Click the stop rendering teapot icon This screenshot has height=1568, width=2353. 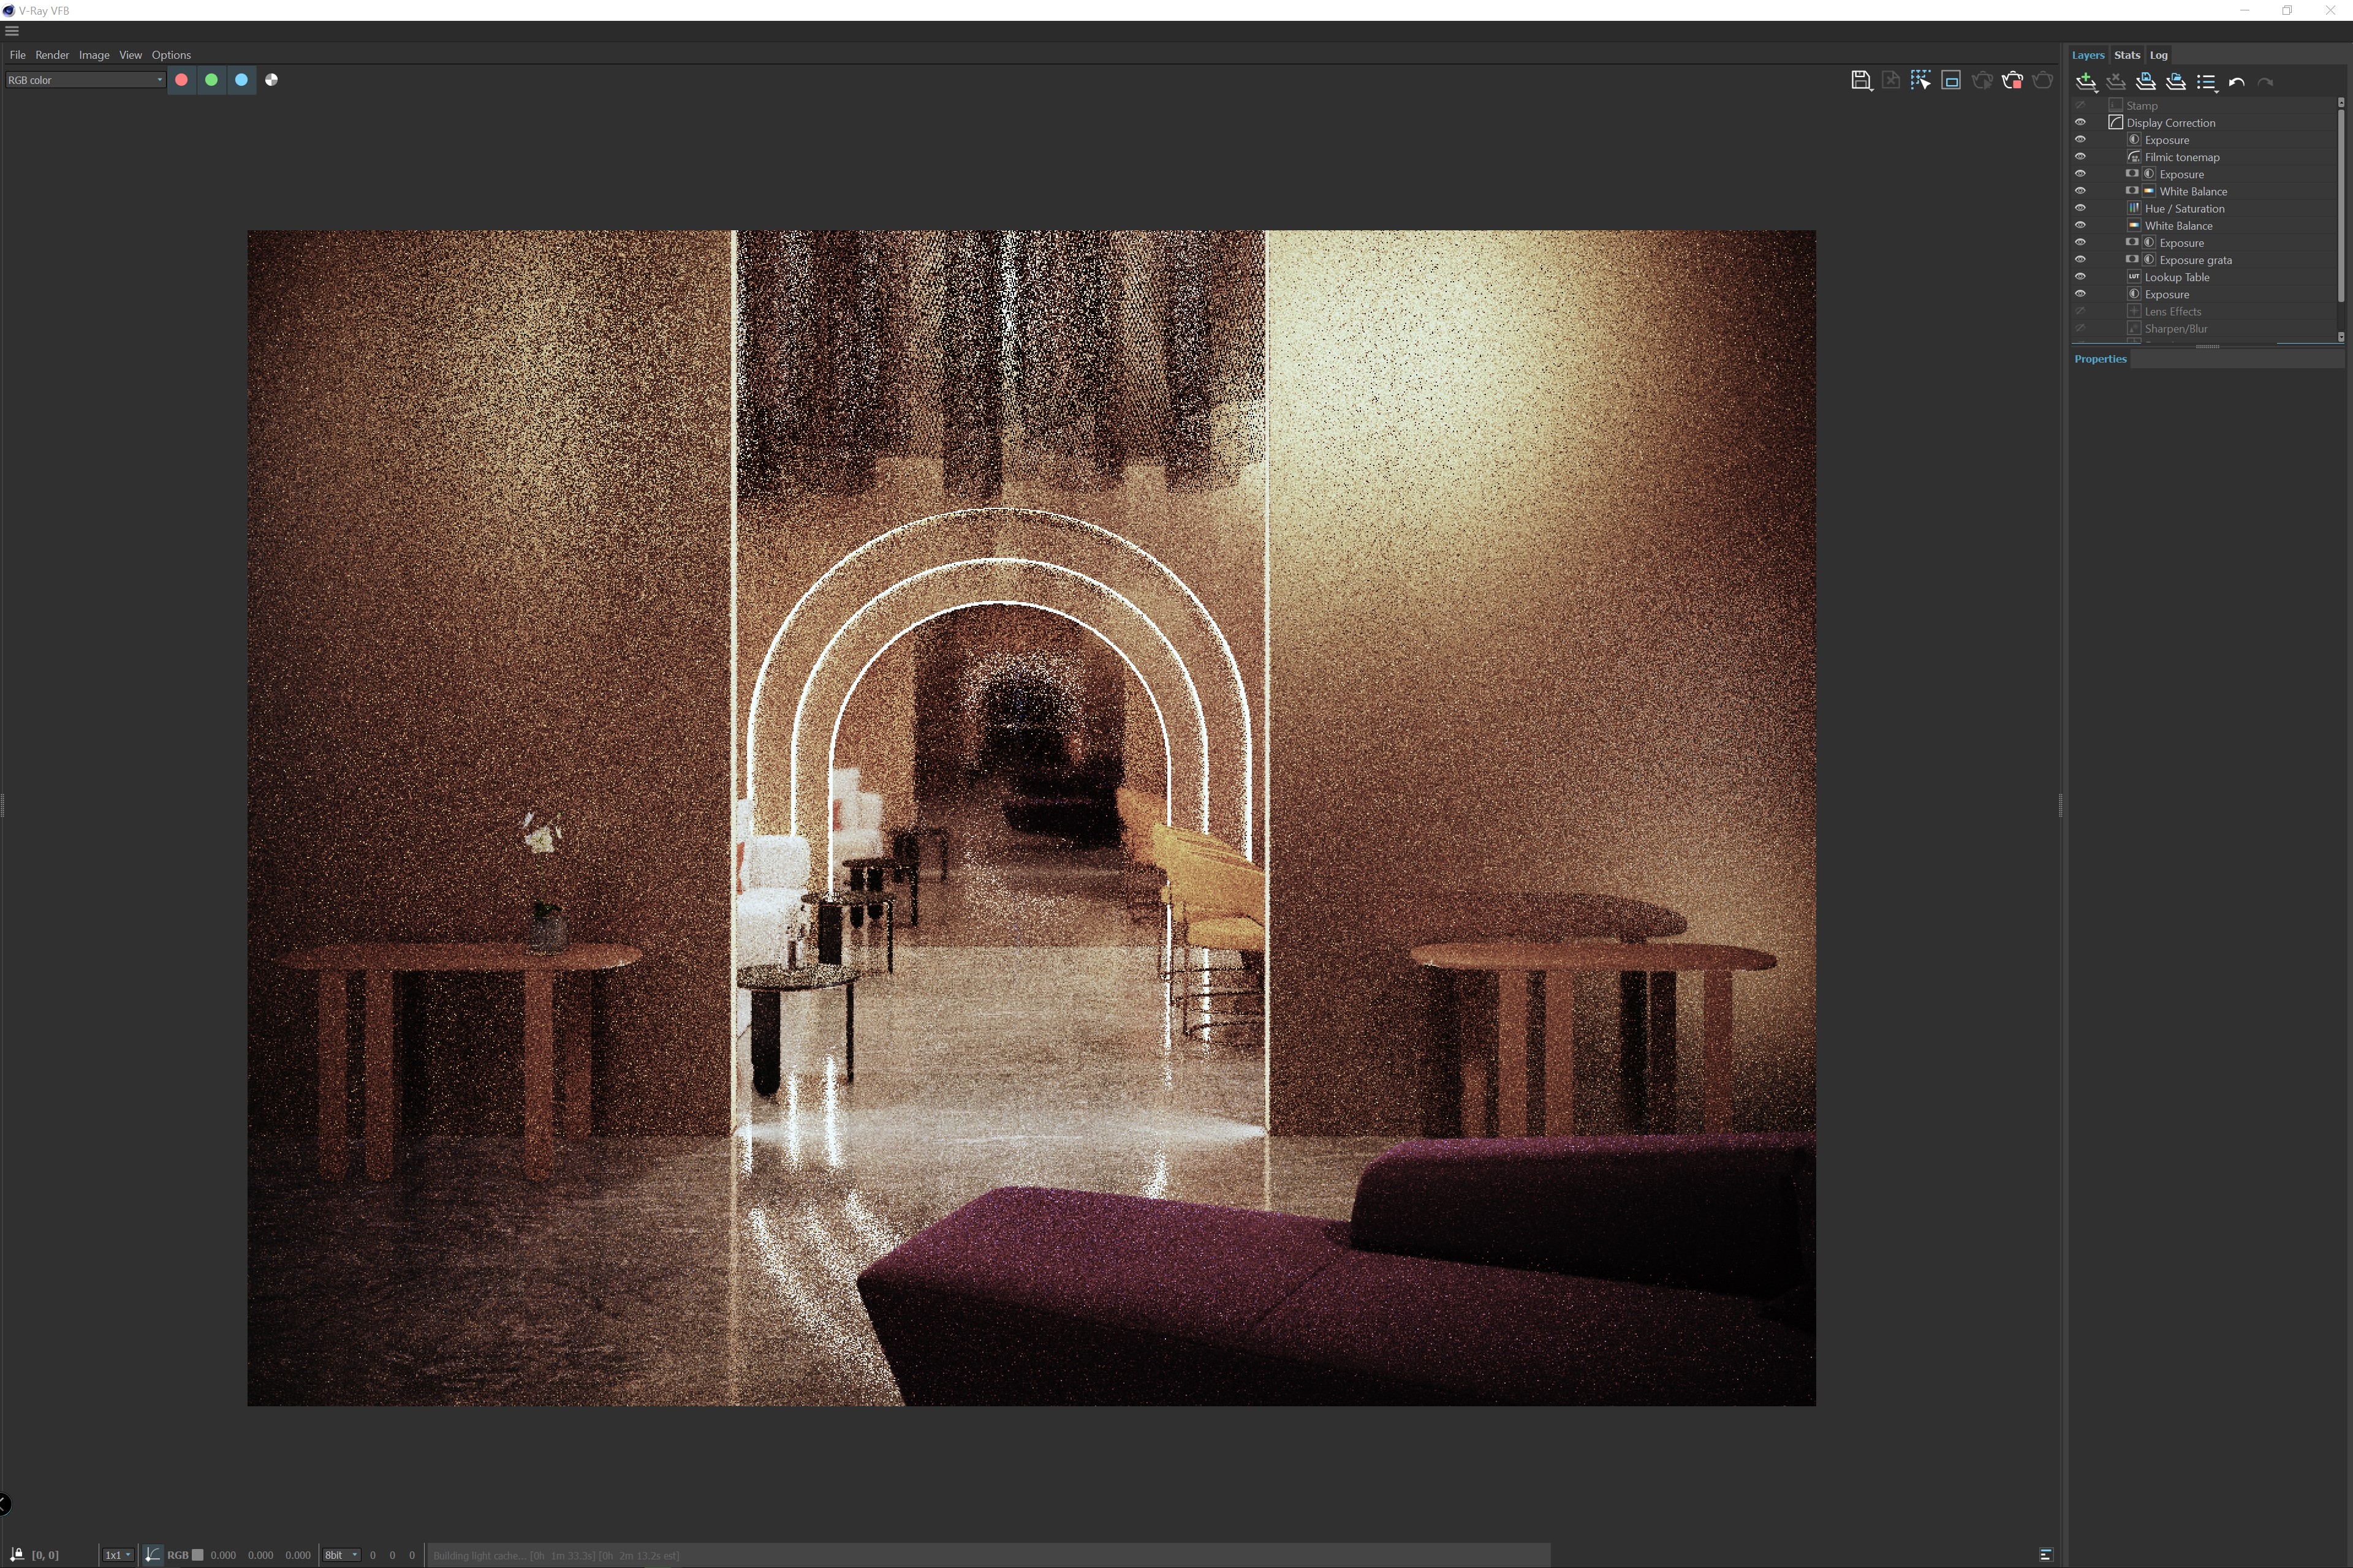(2012, 81)
